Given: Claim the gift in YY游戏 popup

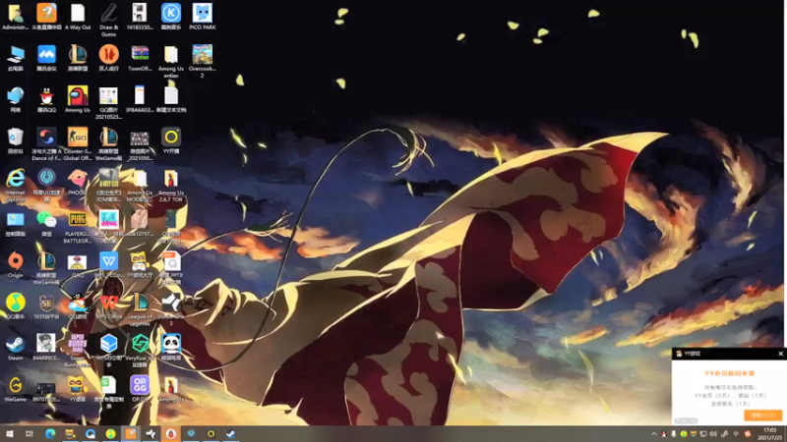Looking at the screenshot, I should click(762, 414).
